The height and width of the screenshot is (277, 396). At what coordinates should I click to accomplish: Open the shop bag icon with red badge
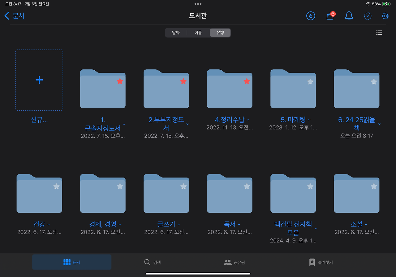331,15
